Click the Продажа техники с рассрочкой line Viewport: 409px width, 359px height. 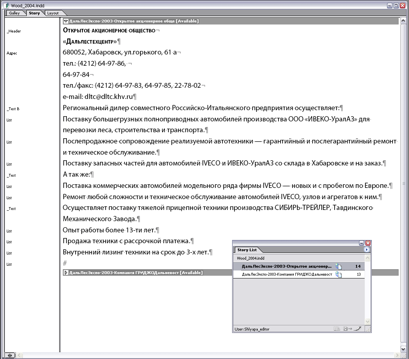click(126, 241)
